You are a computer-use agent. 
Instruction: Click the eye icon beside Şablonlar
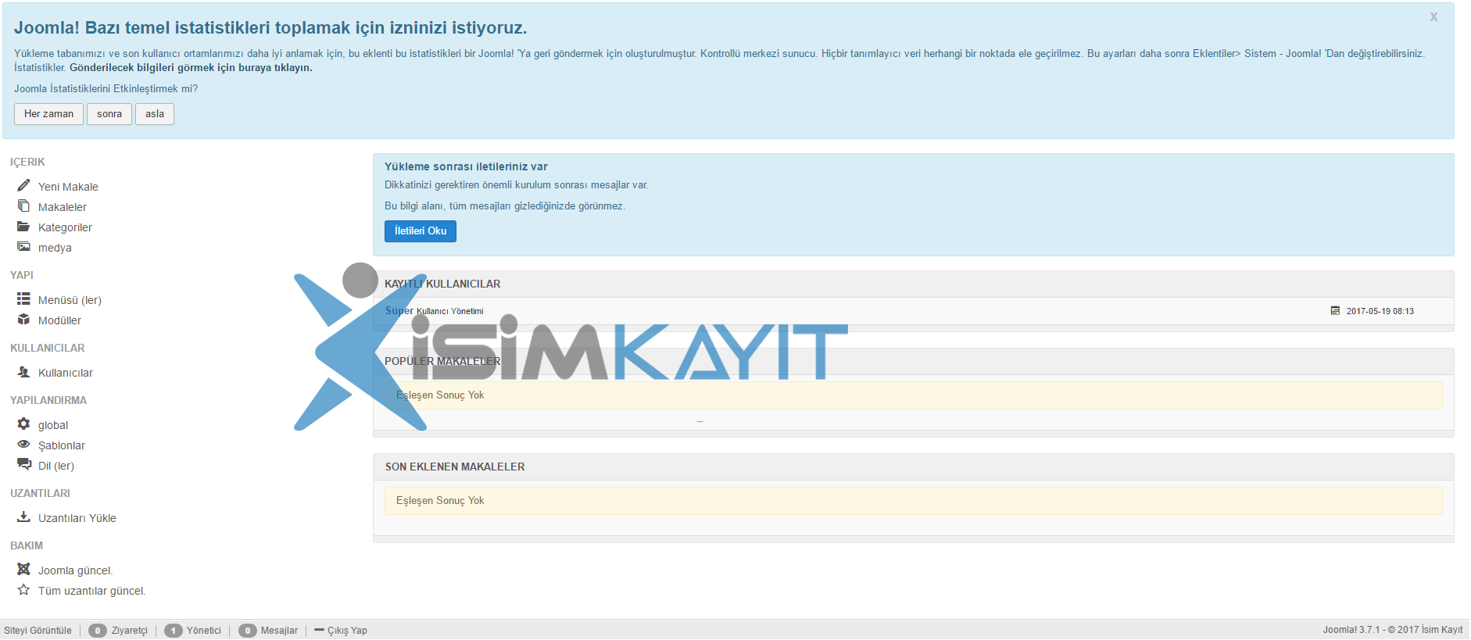pyautogui.click(x=23, y=445)
